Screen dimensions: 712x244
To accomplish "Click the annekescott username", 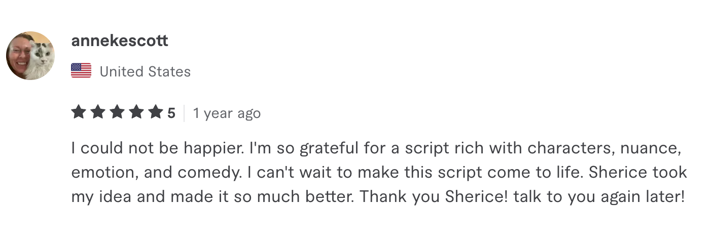I will [x=120, y=40].
